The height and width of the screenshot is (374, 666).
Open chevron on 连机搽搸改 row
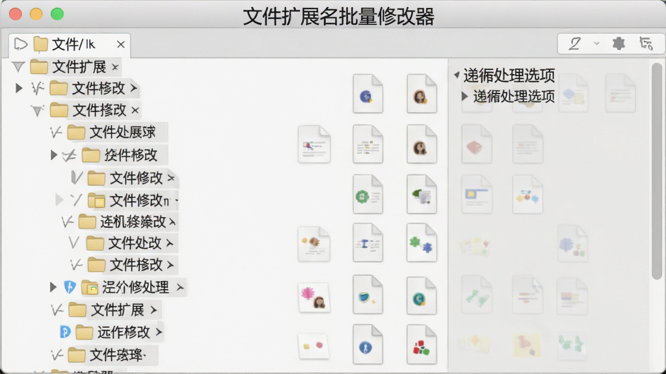tap(172, 221)
